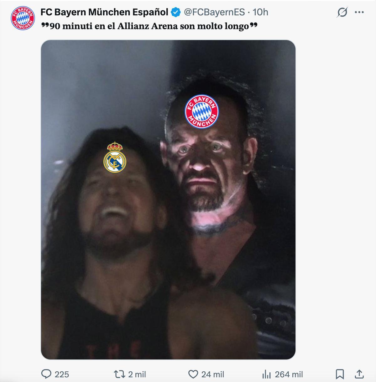Image resolution: width=376 pixels, height=382 pixels.
Task: Bookmark this post
Action: tap(340, 374)
